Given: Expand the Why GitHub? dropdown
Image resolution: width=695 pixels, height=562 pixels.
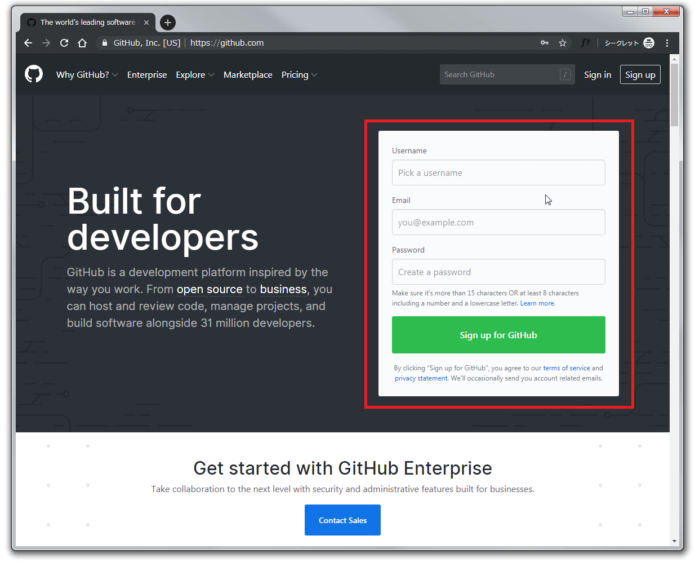Looking at the screenshot, I should point(87,75).
